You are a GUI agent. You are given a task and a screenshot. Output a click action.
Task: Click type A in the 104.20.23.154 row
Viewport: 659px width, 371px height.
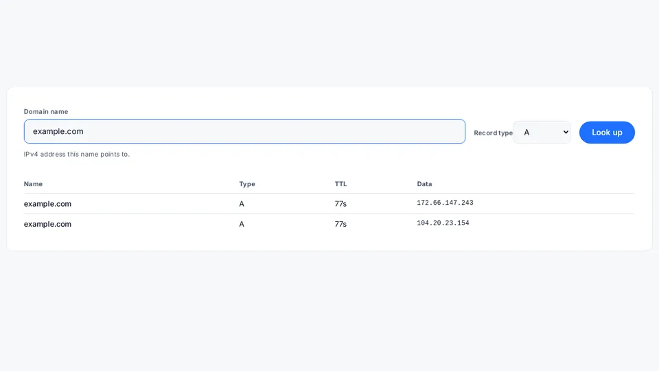242,224
